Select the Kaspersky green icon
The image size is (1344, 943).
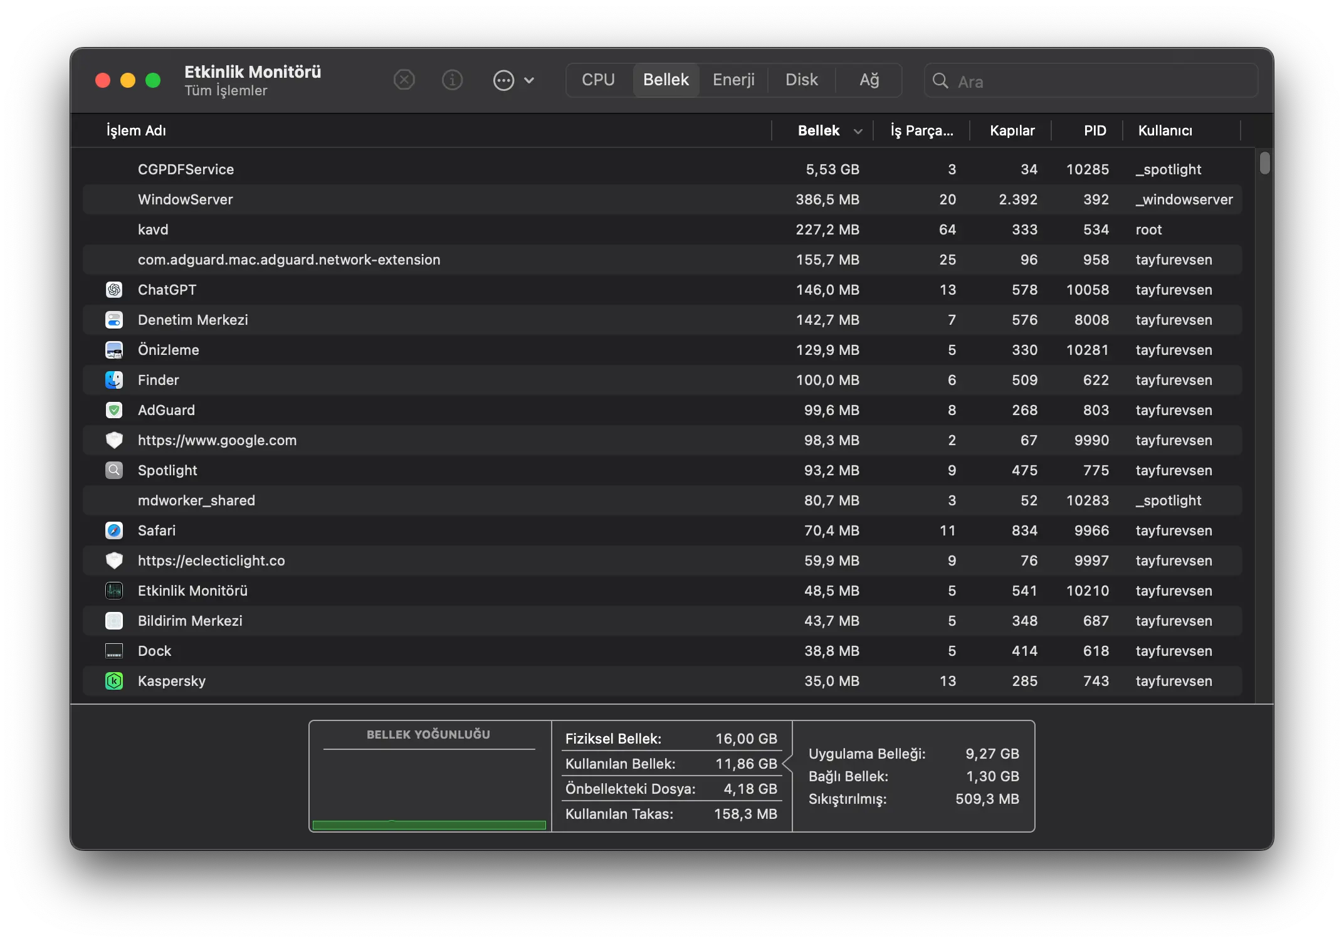tap(114, 681)
